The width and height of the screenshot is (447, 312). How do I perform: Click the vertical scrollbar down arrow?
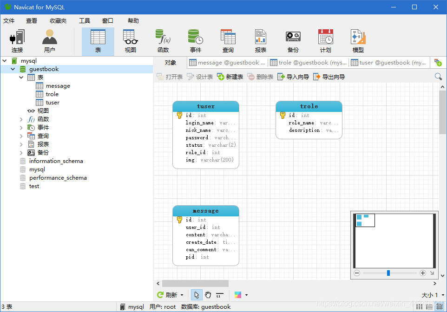[442, 275]
